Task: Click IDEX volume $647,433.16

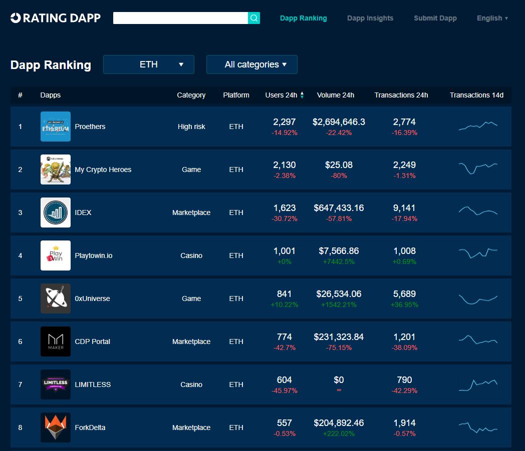Action: (x=339, y=208)
